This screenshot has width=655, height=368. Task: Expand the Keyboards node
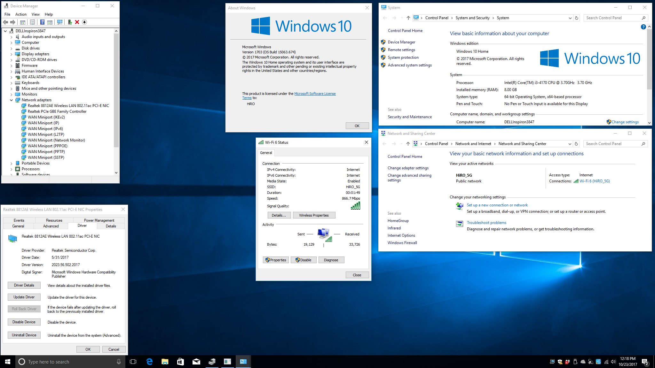(12, 83)
